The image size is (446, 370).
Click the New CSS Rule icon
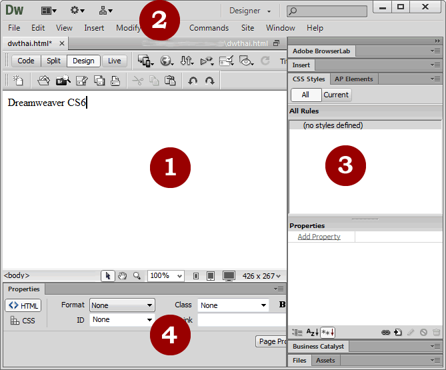point(398,332)
